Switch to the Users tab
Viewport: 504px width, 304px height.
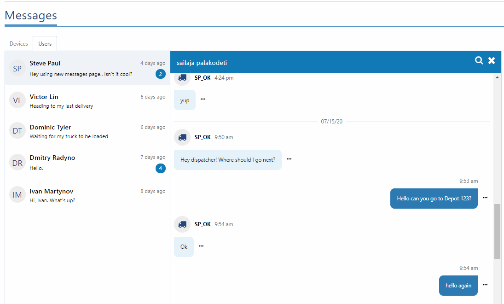(45, 43)
